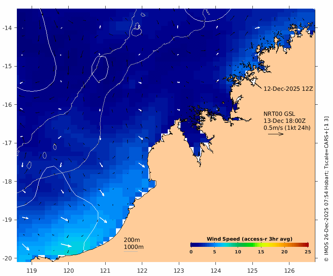This screenshot has height=276, width=333.
Task: Click the longitude axis label "122"
Action: (142, 271)
